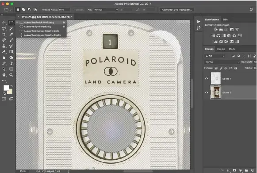Select the Hand tool
Image resolution: width=257 pixels, height=173 pixels.
click(4, 75)
